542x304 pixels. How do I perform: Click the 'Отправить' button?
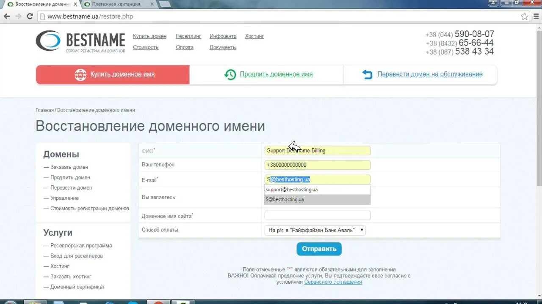319,249
